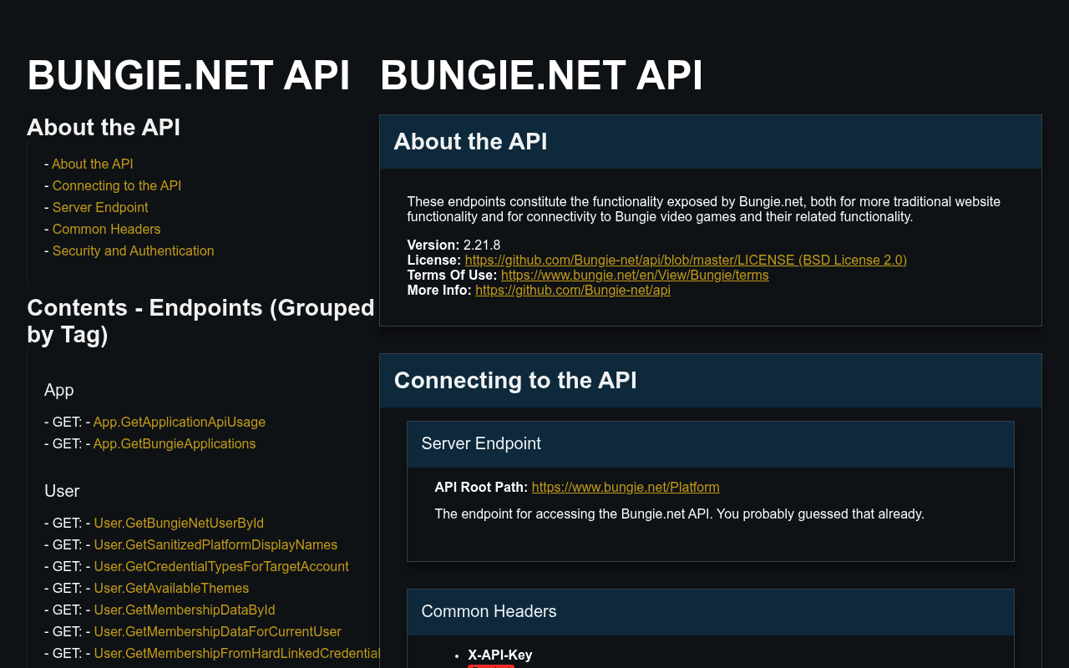
Task: Follow the BSD License 2.0 GitHub link
Action: click(686, 260)
